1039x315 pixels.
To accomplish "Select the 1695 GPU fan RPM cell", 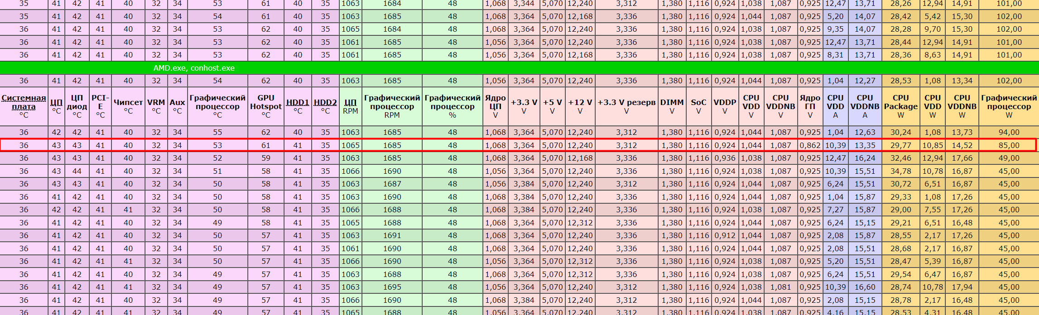I will tap(392, 287).
